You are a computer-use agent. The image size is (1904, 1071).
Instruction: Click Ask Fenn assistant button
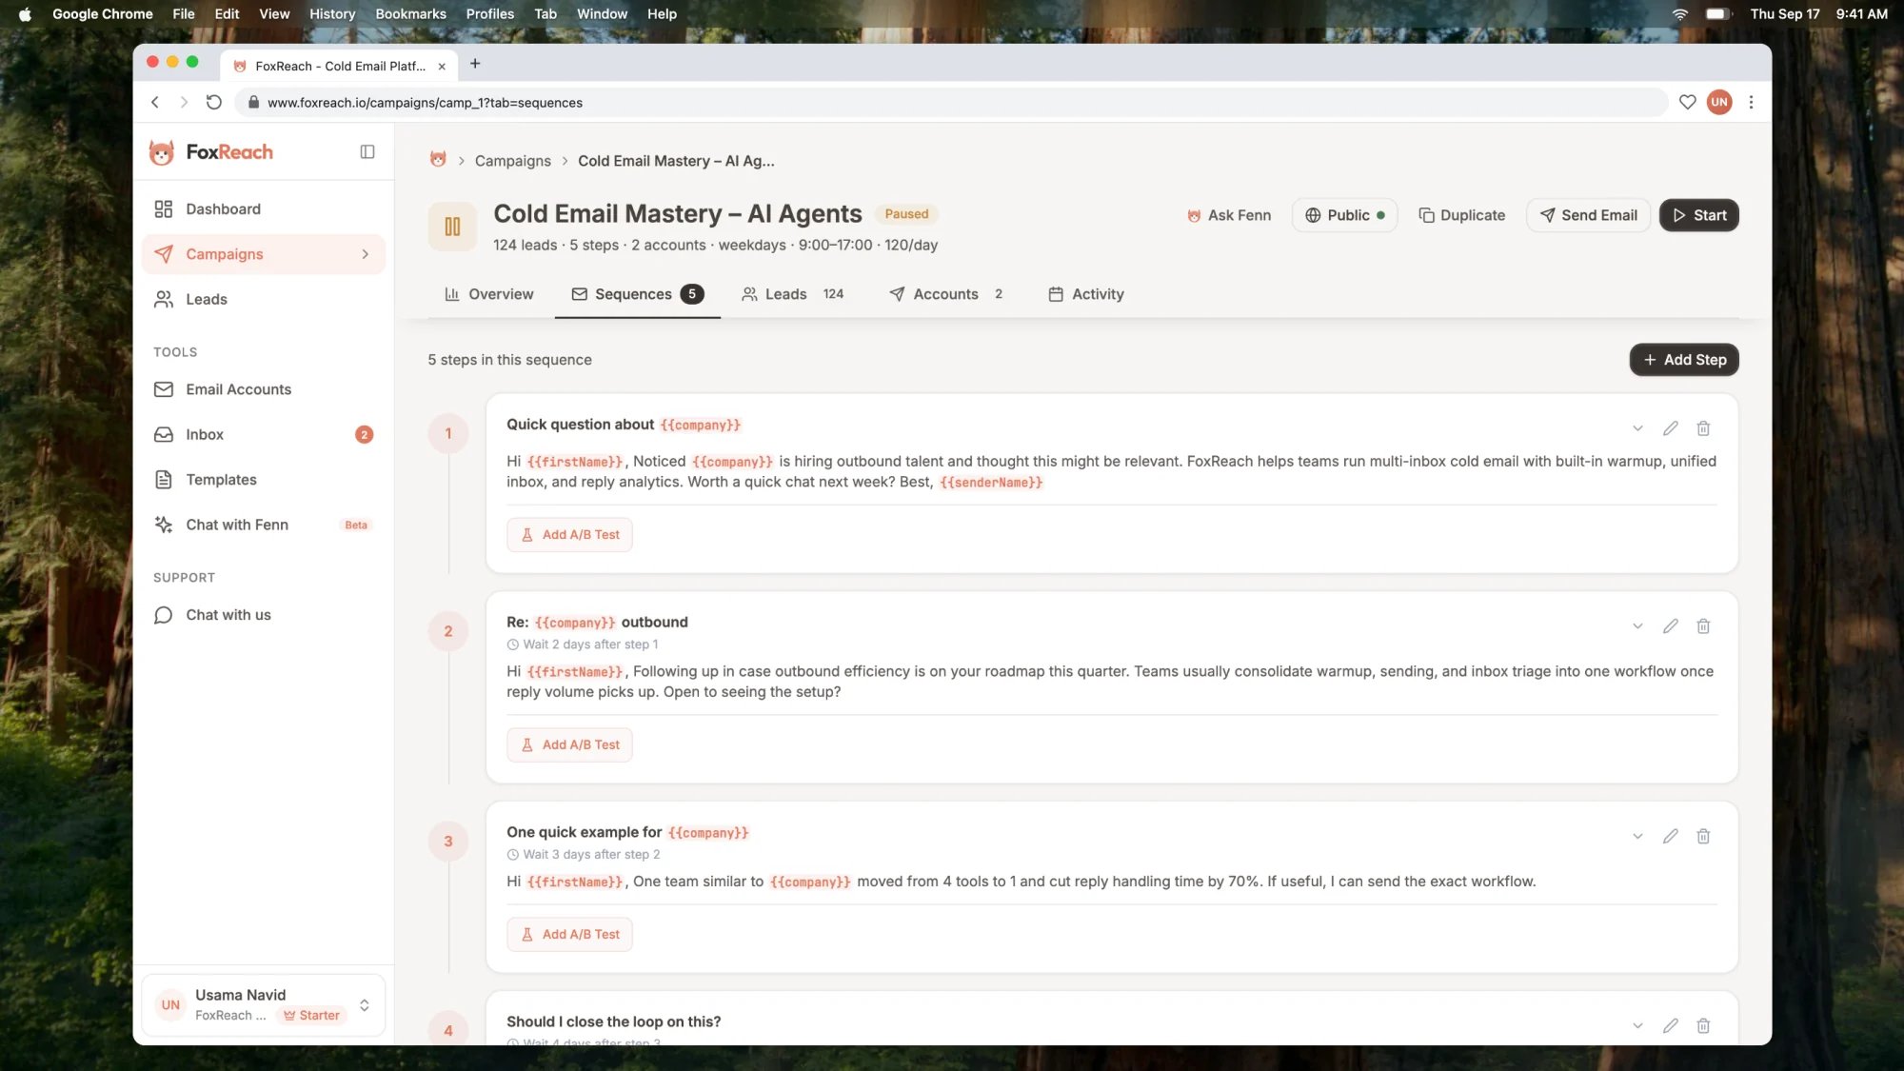click(x=1228, y=215)
